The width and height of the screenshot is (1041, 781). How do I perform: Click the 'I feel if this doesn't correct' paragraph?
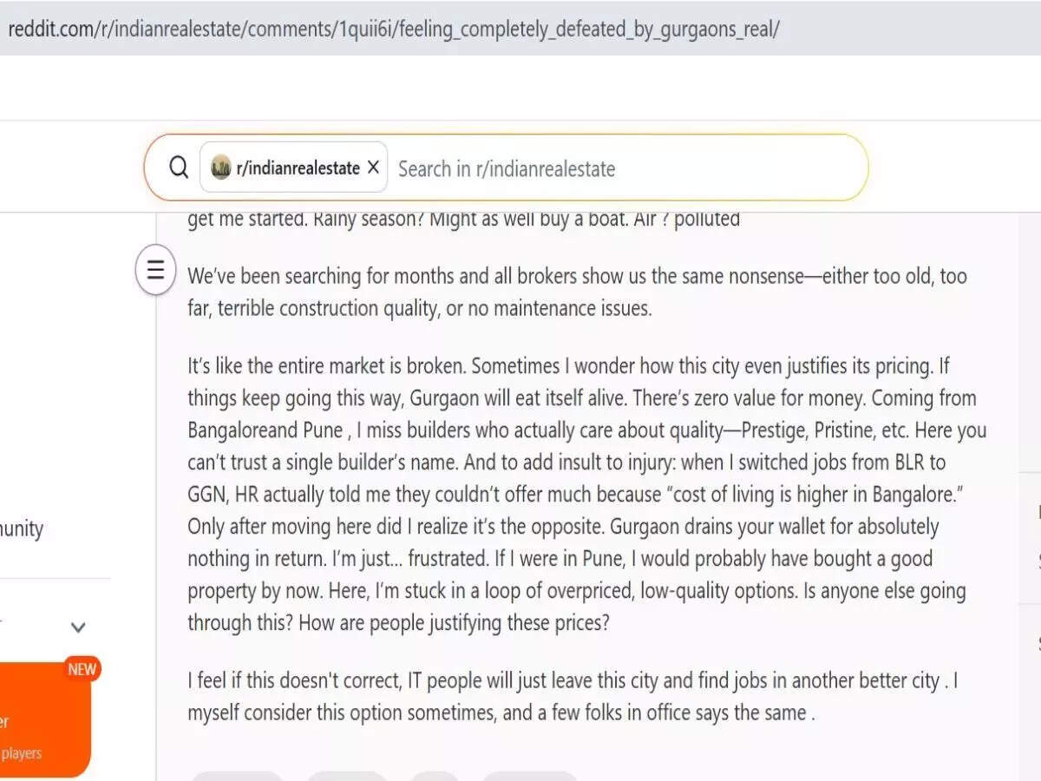(x=573, y=696)
